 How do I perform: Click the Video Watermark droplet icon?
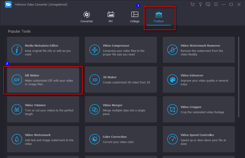point(17,139)
